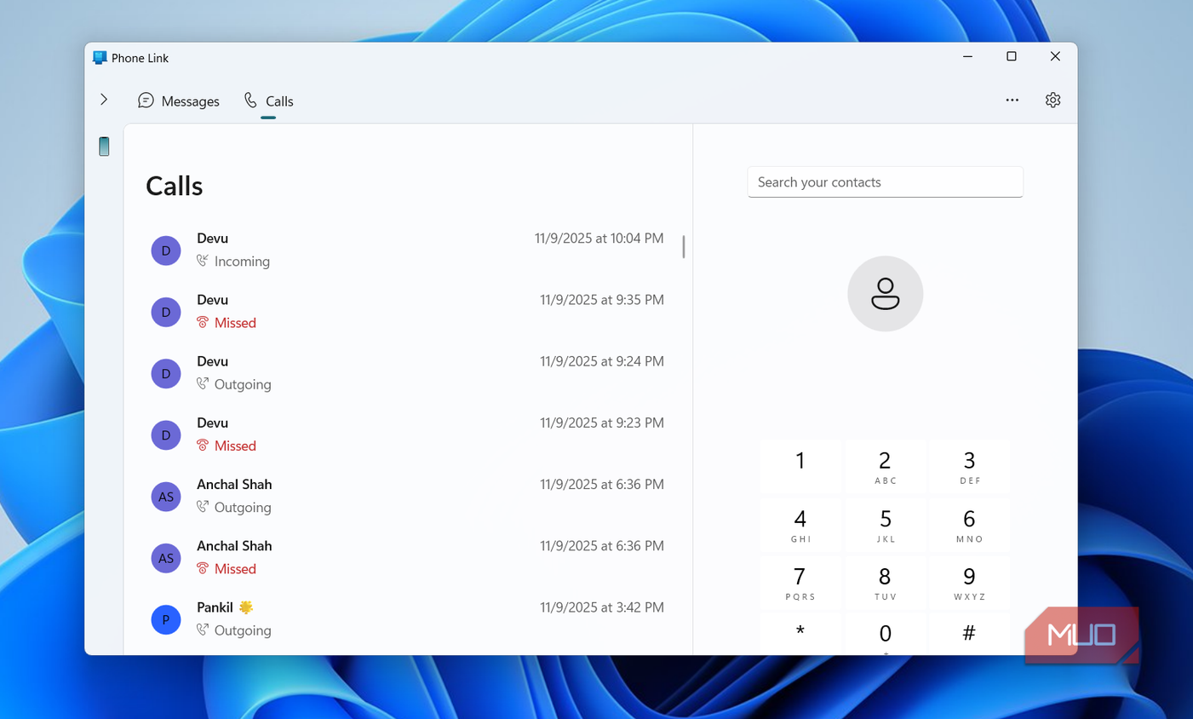The height and width of the screenshot is (719, 1193).
Task: Dial digit 4 GHI on keypad
Action: (x=800, y=525)
